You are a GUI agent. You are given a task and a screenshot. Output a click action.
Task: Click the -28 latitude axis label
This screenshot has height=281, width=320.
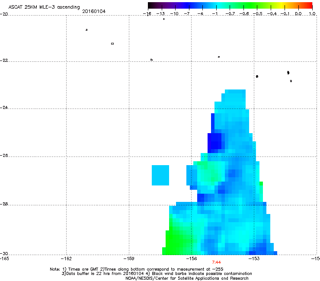[x=4, y=204]
